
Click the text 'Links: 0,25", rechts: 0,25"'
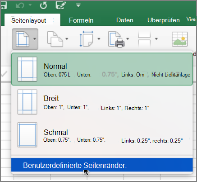[152, 141]
